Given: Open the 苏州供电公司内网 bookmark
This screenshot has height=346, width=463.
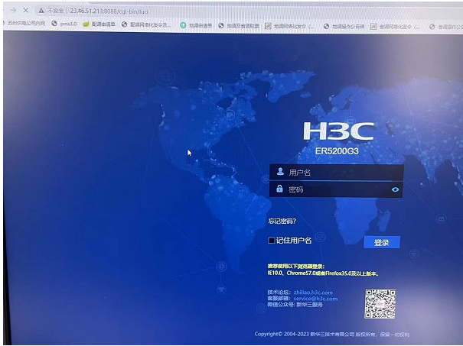Looking at the screenshot, I should coord(26,23).
